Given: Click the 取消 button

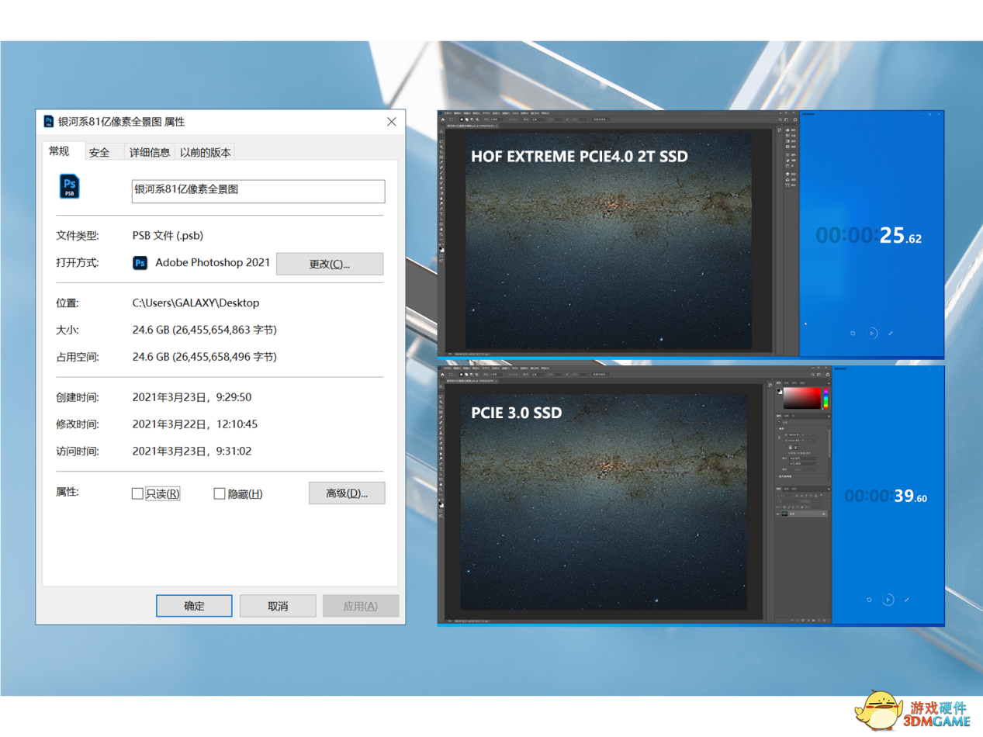Looking at the screenshot, I should point(278,606).
